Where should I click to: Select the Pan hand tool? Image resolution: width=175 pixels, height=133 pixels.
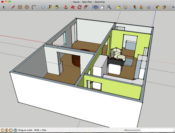[102, 7]
